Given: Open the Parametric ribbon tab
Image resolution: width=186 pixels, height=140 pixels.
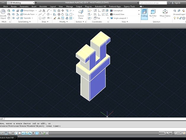Looking at the screenshot, I should pyautogui.click(x=24, y=6).
